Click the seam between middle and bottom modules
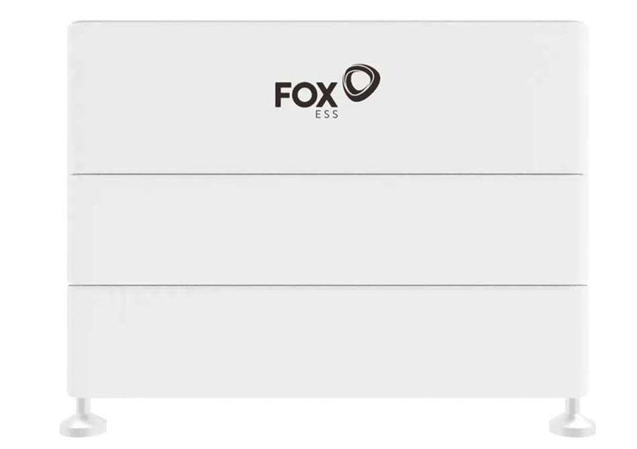637x449 pixels. coord(329,285)
